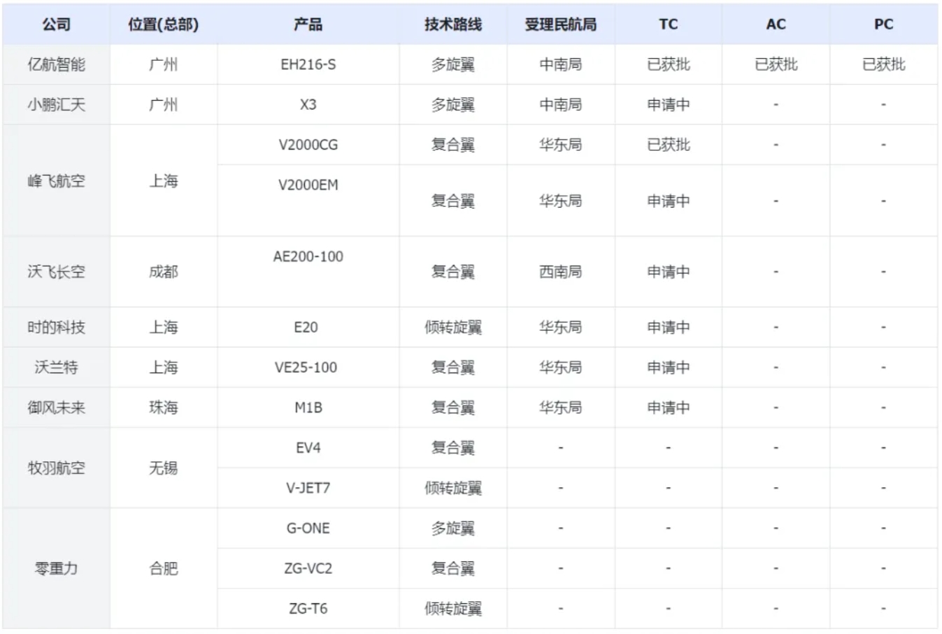Click 多旋翼 in the G-ONE row
Viewport: 942px width, 634px height.
click(453, 528)
